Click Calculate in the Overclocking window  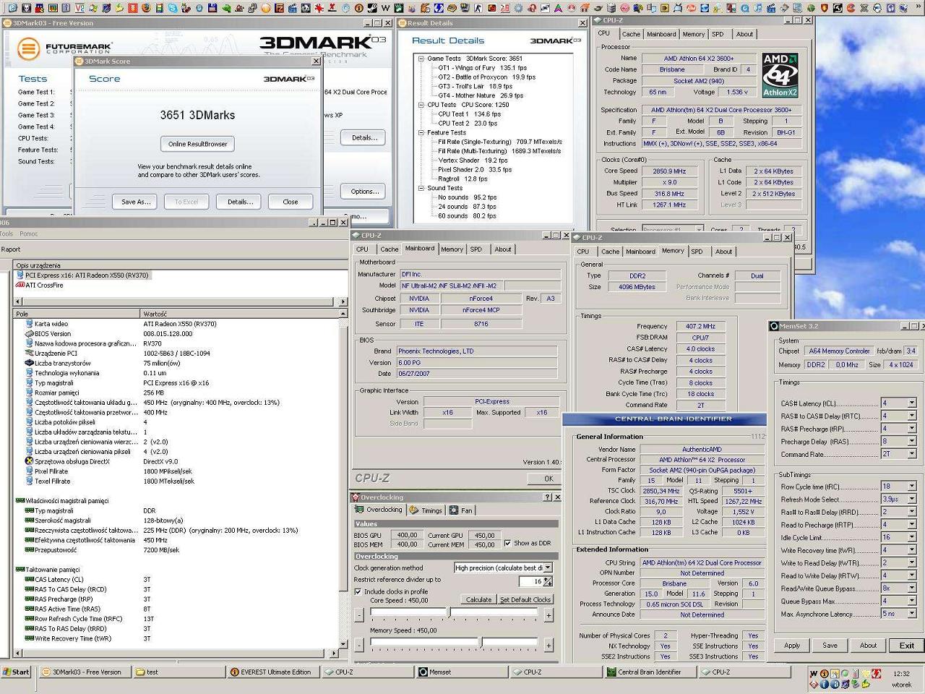click(478, 600)
